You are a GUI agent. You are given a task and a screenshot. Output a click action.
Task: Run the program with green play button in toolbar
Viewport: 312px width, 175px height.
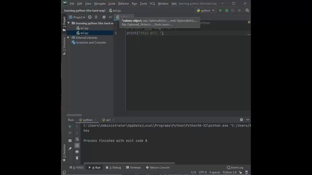click(220, 10)
